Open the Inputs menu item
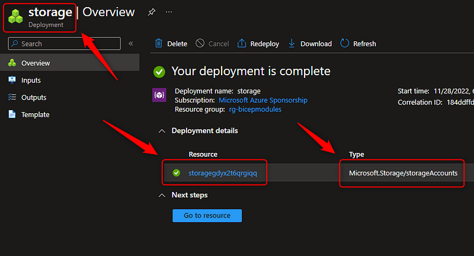The image size is (474, 256). (31, 80)
